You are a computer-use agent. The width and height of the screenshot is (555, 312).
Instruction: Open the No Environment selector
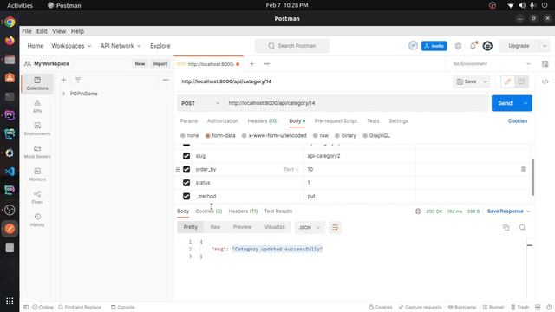pos(492,63)
